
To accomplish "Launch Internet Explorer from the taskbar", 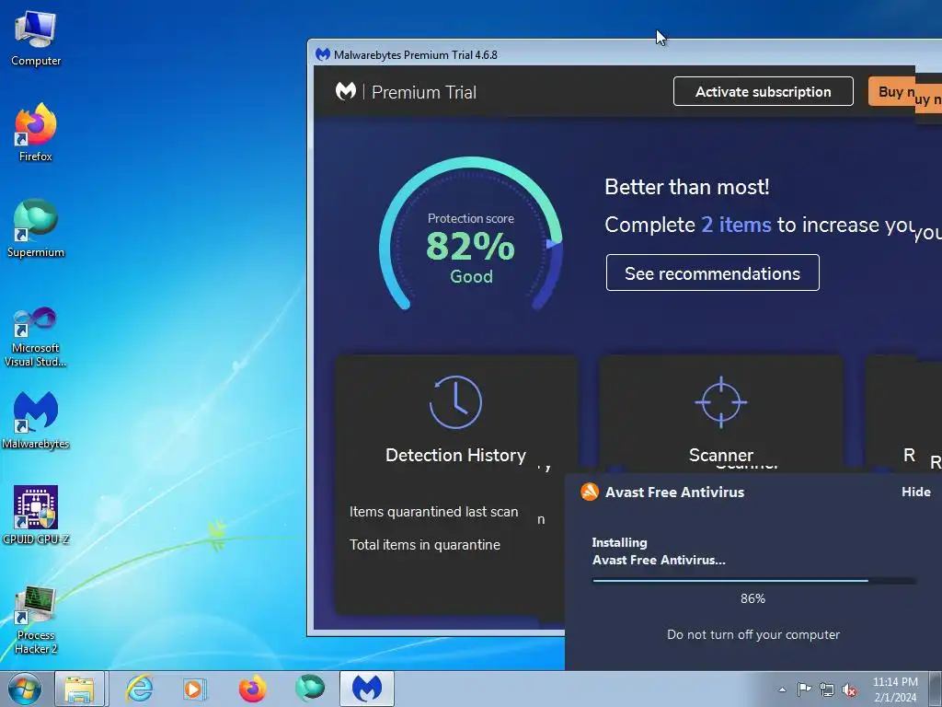I will click(140, 689).
